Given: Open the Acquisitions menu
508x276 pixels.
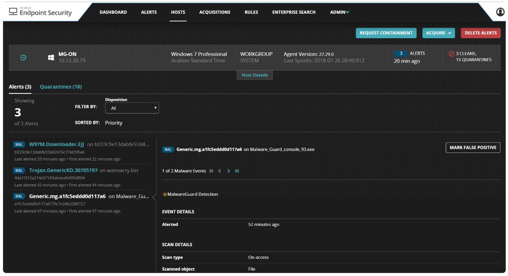Looking at the screenshot, I should point(215,12).
